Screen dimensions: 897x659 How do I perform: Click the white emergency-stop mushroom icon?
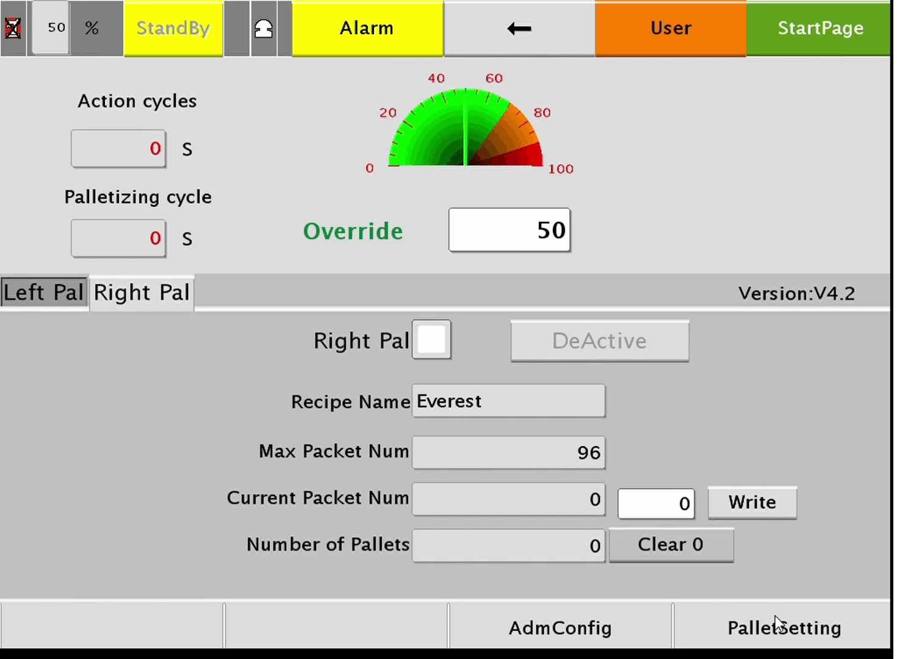(264, 29)
